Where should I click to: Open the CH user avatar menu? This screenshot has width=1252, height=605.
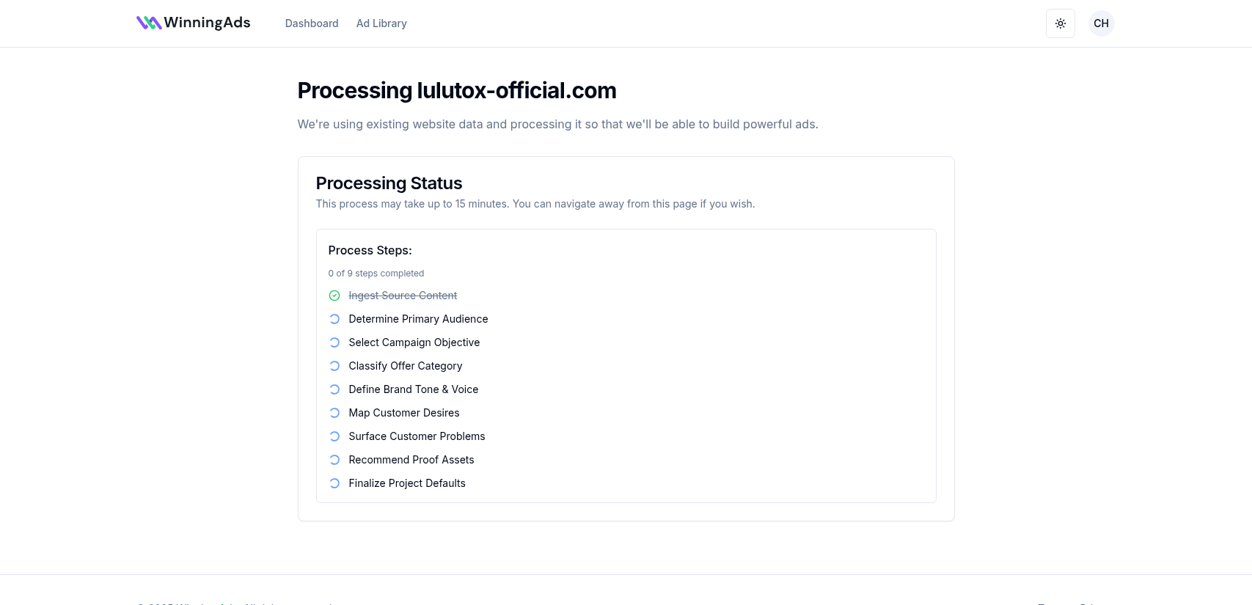point(1101,23)
